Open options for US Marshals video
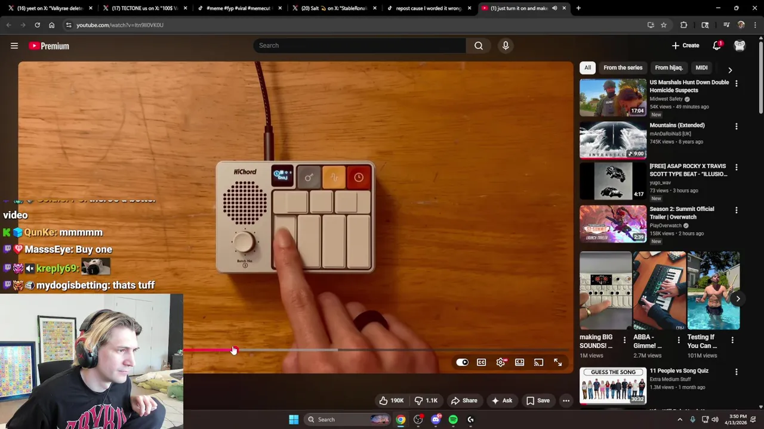764x429 pixels. [x=736, y=83]
